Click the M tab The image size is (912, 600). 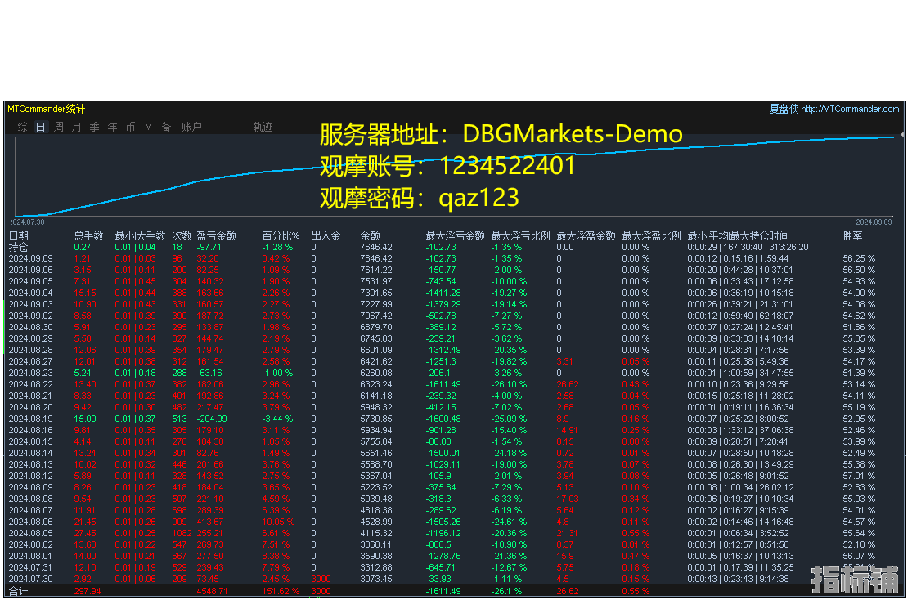pos(148,127)
